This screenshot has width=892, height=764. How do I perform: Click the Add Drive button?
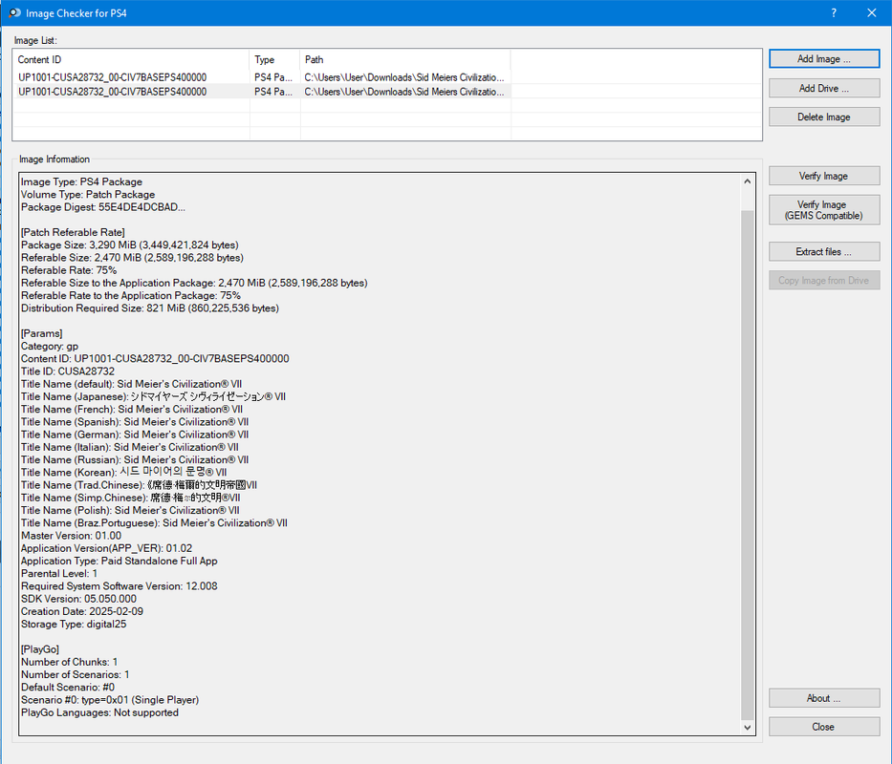point(824,88)
